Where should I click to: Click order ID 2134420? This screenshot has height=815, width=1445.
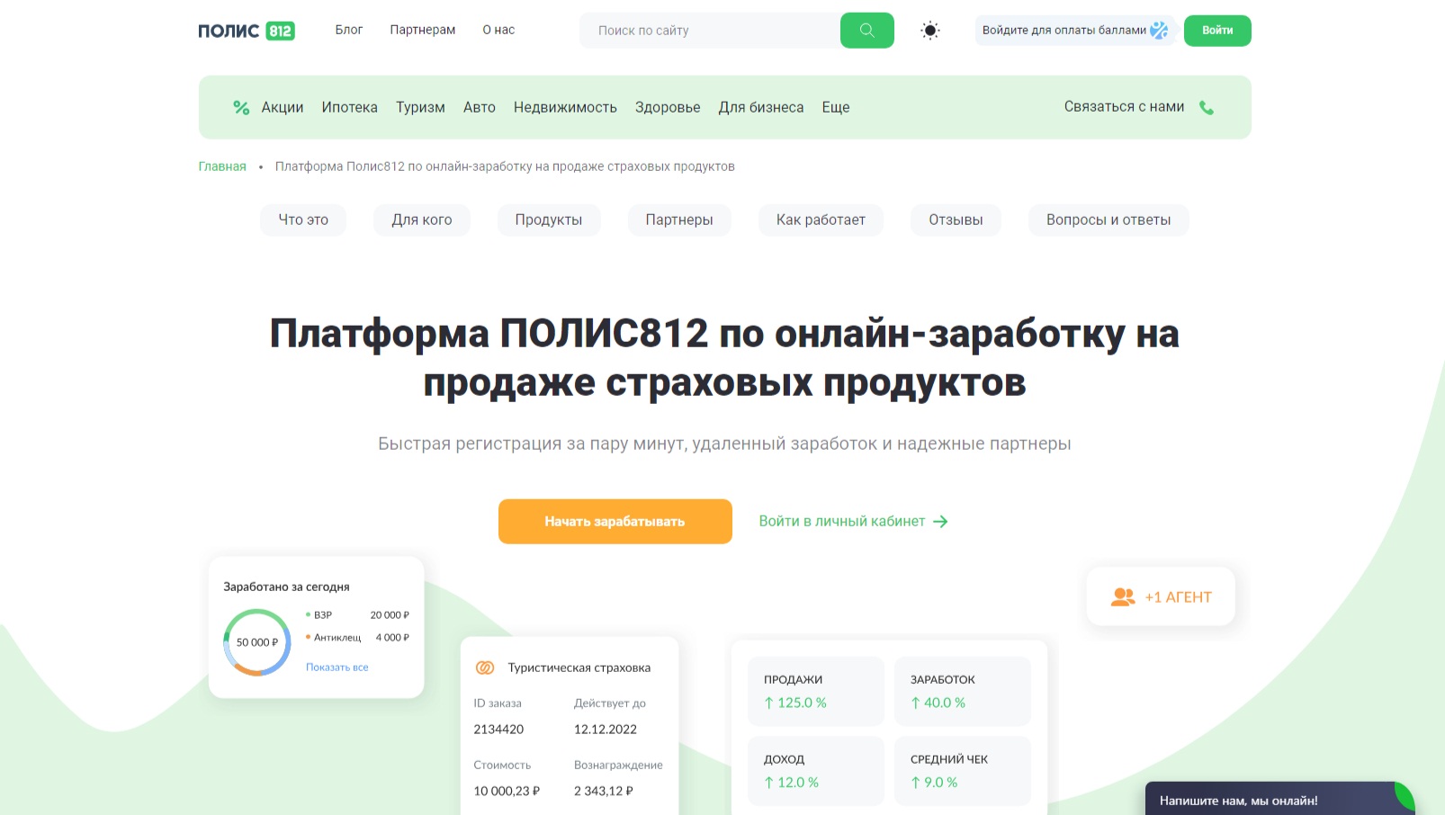click(x=498, y=730)
